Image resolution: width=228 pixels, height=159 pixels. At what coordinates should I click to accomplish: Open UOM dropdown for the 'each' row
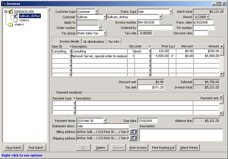click(150, 51)
